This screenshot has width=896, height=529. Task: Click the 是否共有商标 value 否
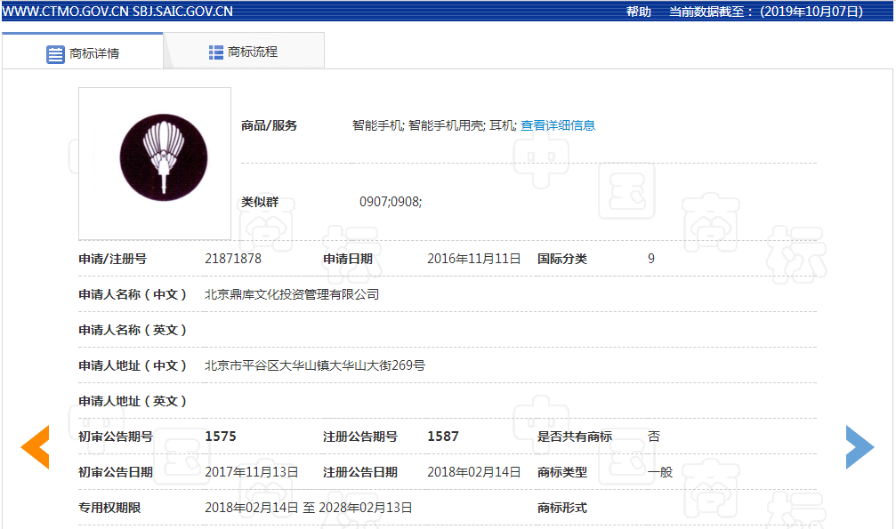652,437
